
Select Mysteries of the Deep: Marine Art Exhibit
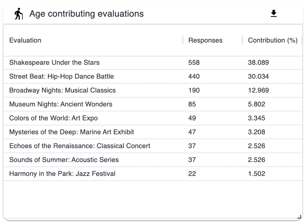(72, 132)
